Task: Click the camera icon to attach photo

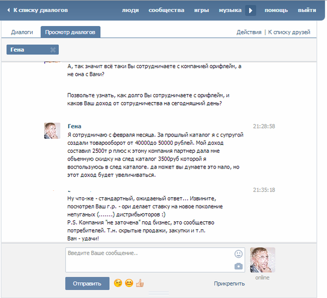Action: (238, 266)
